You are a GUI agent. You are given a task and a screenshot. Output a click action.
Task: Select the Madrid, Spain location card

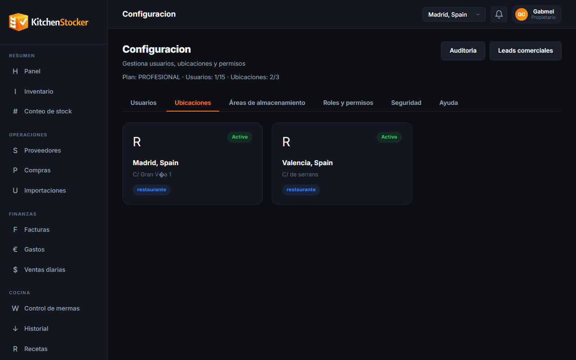pos(193,164)
